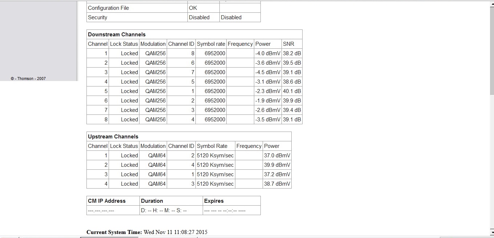Click the 40.1 dB SNR value
494x238 pixels.
292,91
